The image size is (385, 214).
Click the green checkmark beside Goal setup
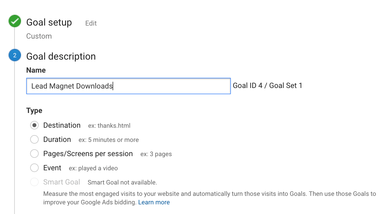tap(15, 21)
